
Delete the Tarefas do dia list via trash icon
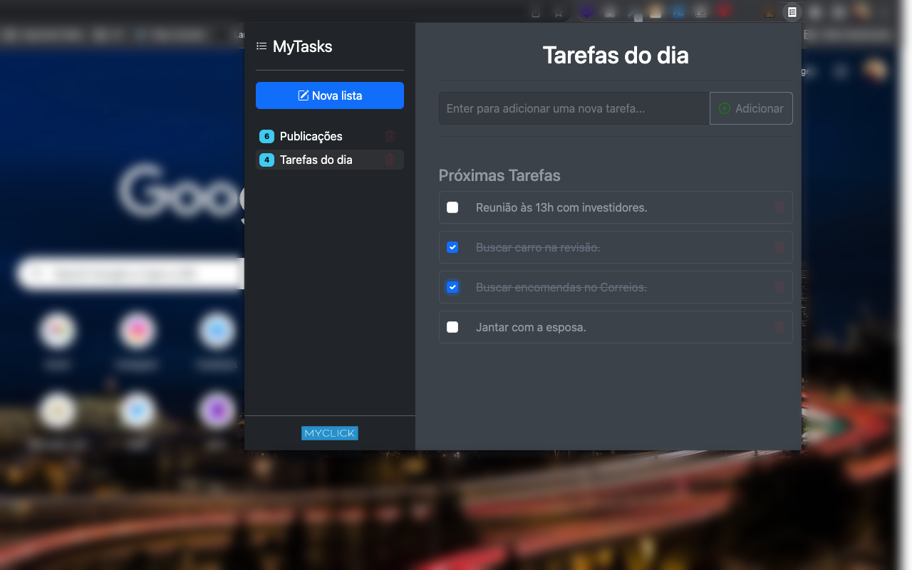(x=390, y=160)
